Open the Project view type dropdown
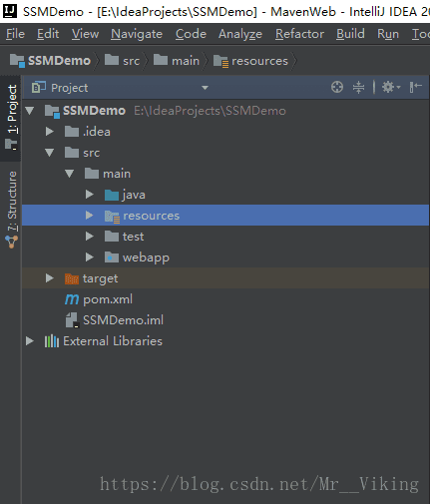The width and height of the screenshot is (430, 504). (x=205, y=88)
